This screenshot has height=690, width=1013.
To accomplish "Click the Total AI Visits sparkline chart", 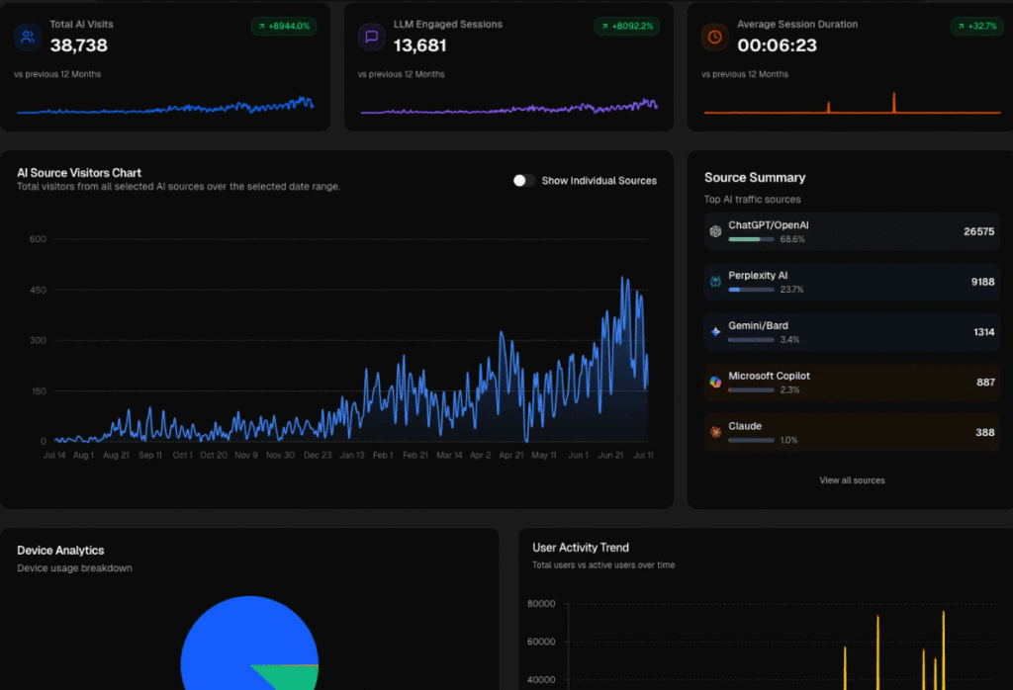I will point(164,107).
